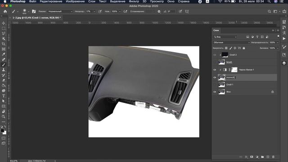This screenshot has height=162, width=288.
Task: Click the foreground color swatch
Action: (x=2, y=130)
